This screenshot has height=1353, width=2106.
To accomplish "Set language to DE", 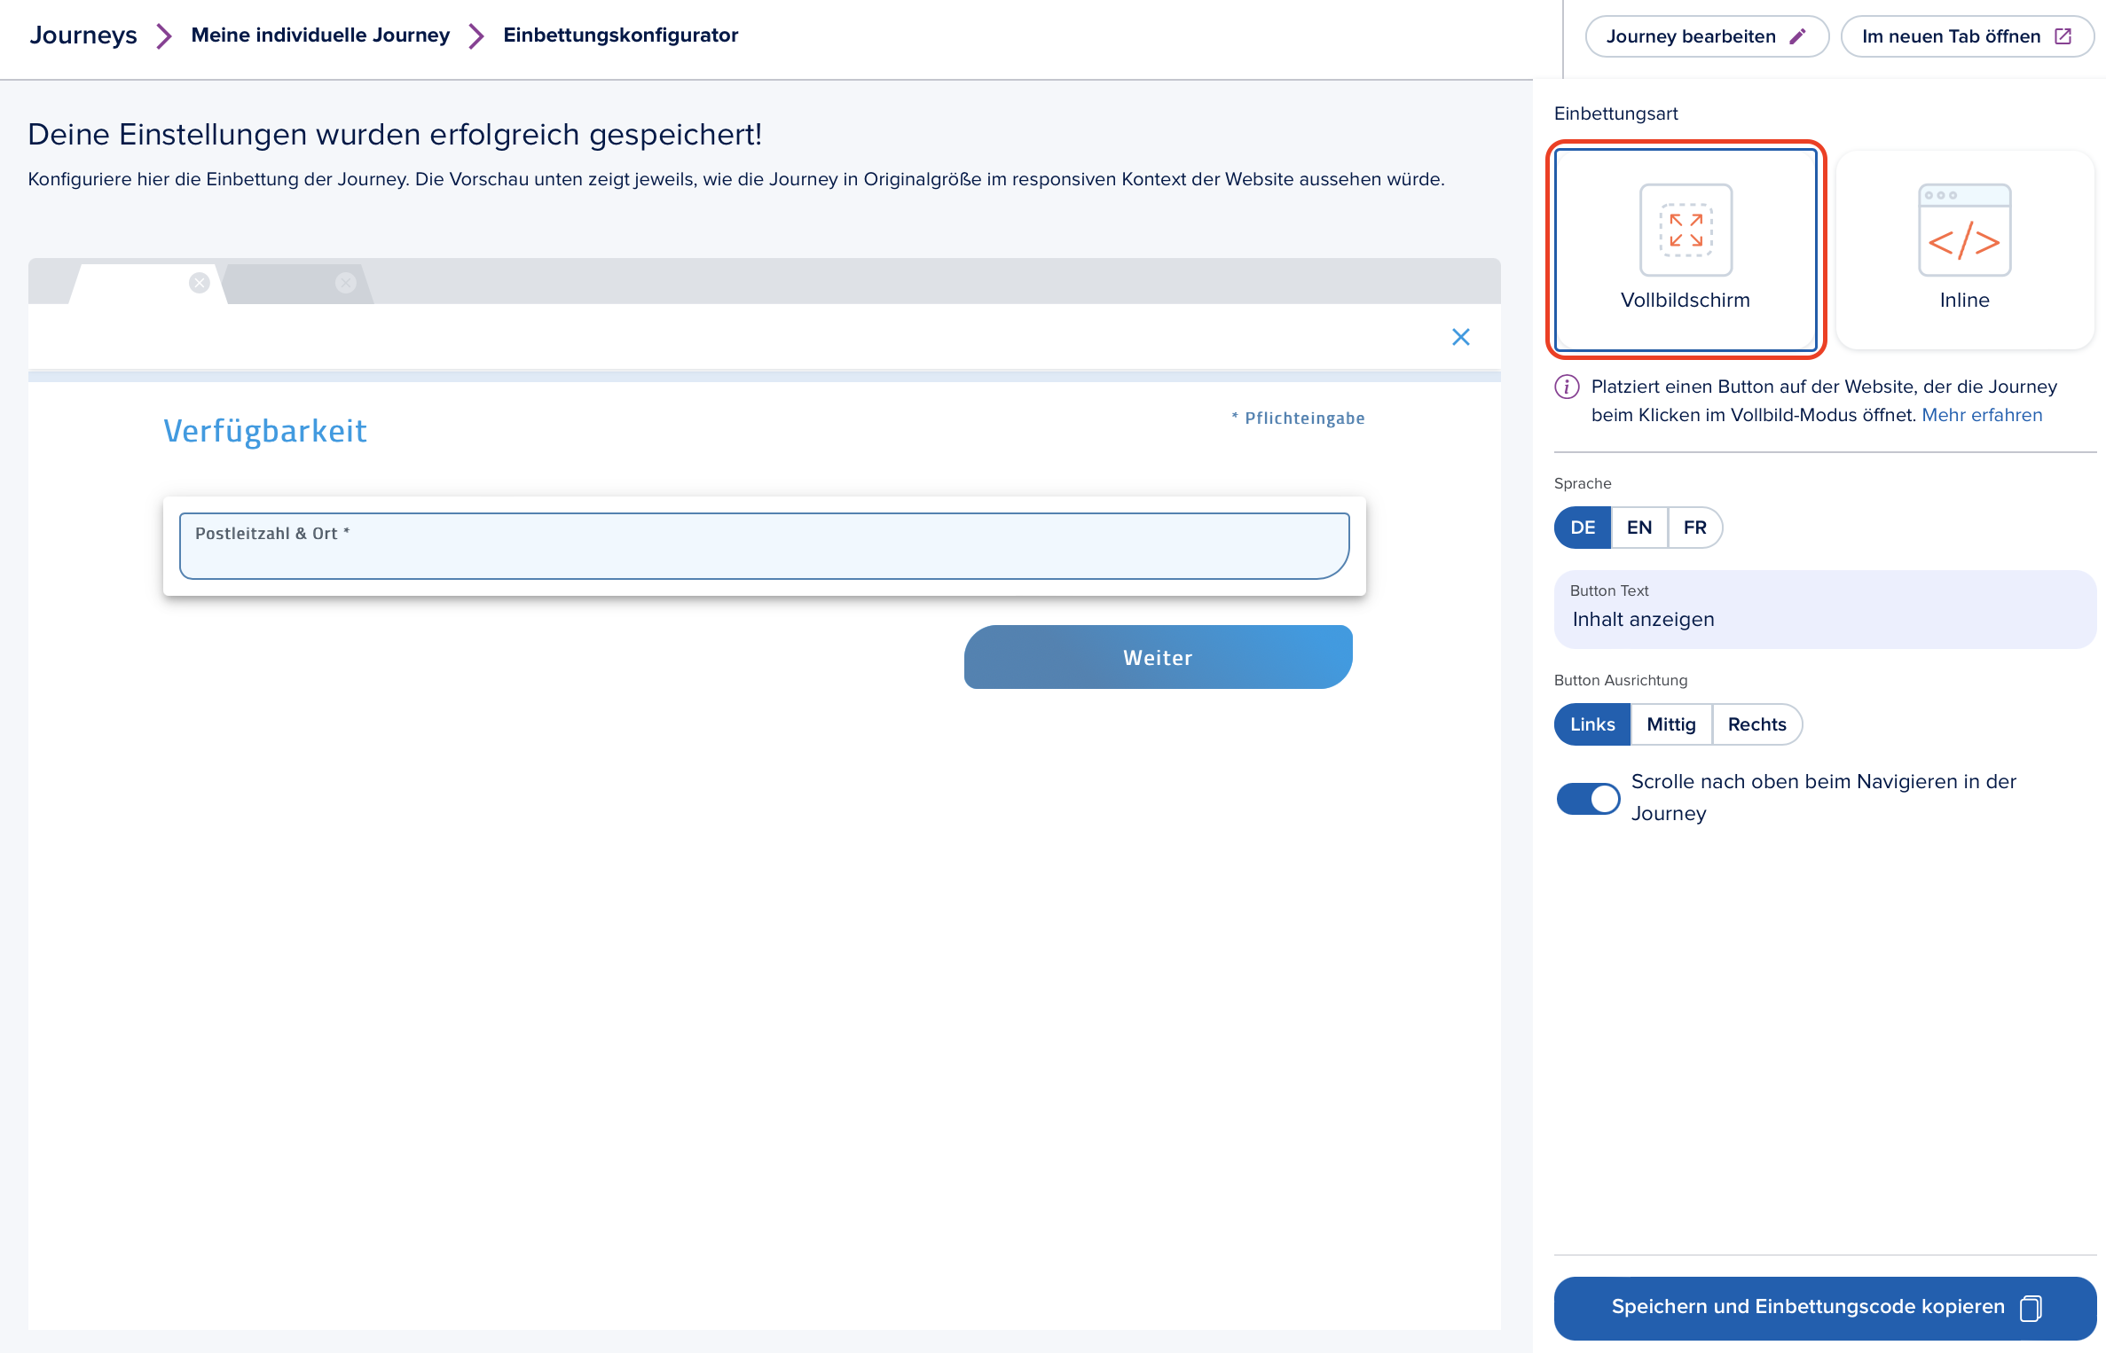I will coord(1583,528).
